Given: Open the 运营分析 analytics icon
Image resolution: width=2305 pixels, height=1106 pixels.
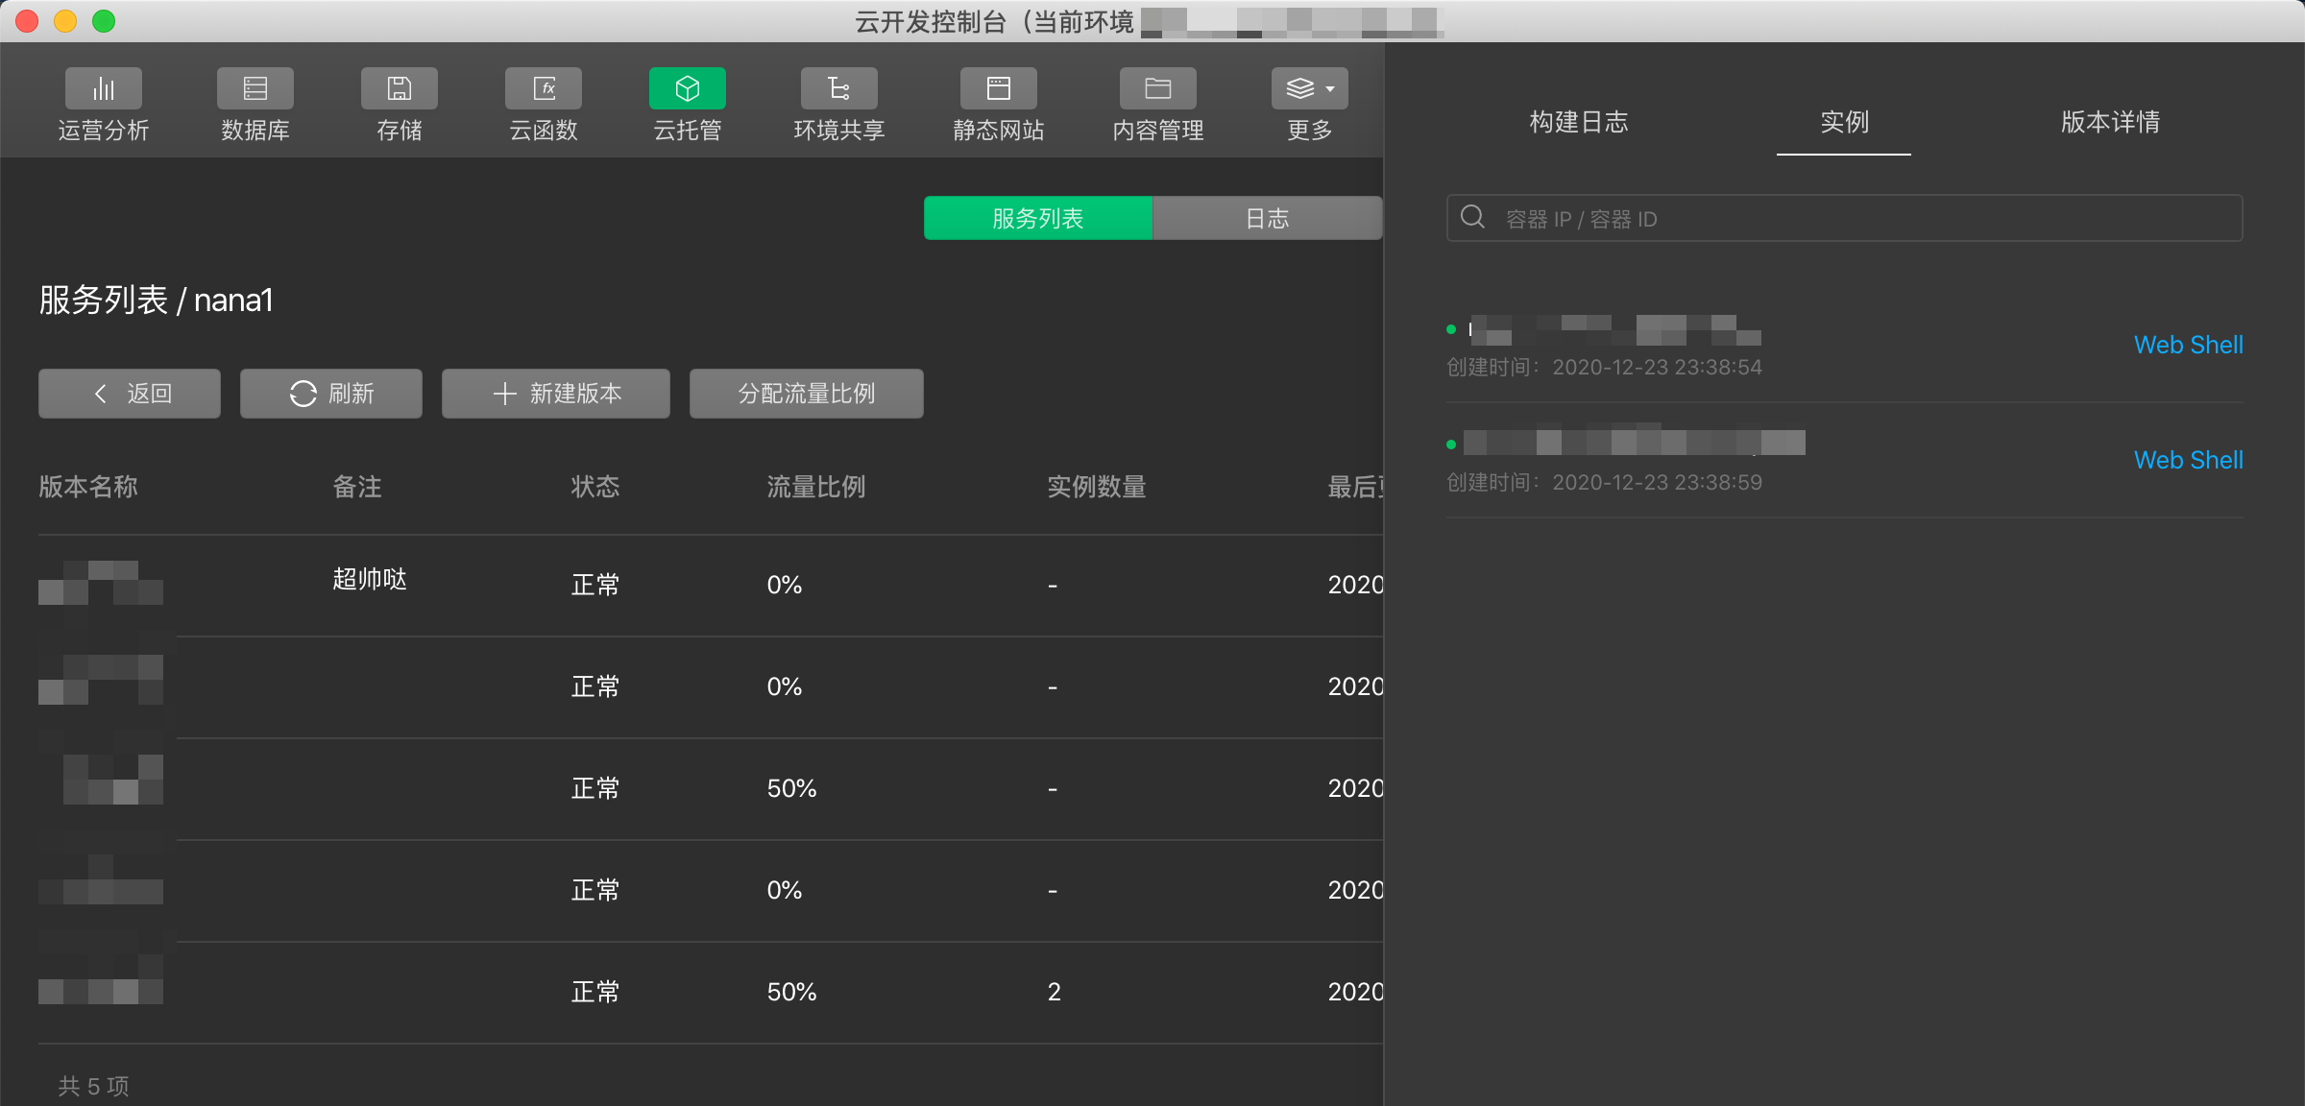Looking at the screenshot, I should coord(104,89).
